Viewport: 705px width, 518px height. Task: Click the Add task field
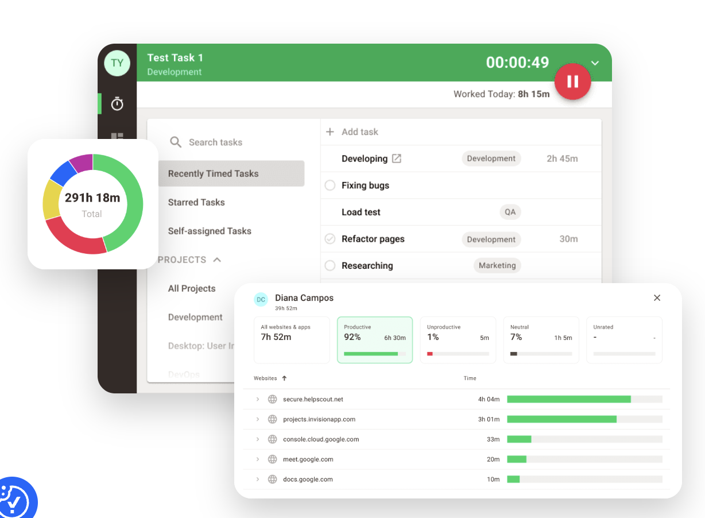pyautogui.click(x=360, y=132)
